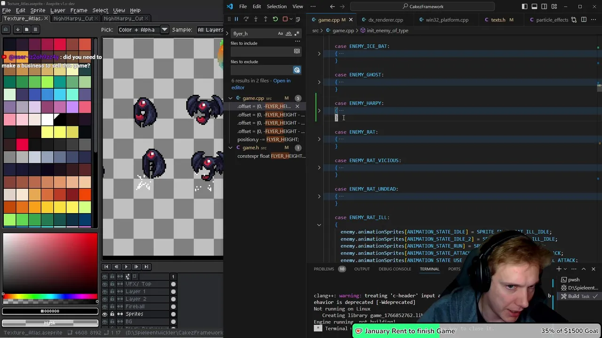Add new terminal with plus icon
Image resolution: width=602 pixels, height=338 pixels.
click(x=559, y=269)
